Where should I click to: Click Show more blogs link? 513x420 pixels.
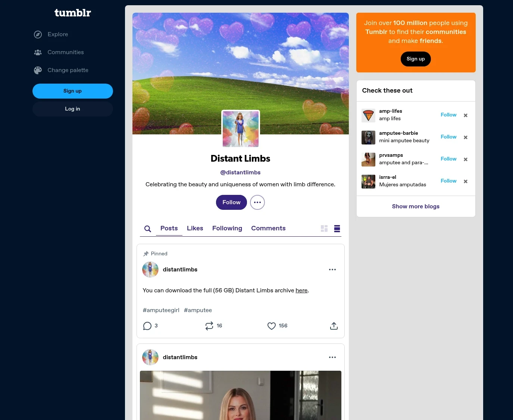[416, 206]
